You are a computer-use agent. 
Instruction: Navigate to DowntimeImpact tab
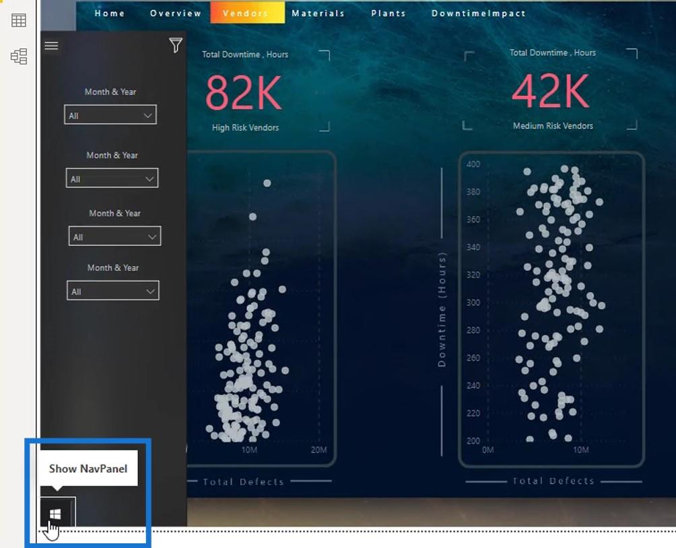[479, 13]
